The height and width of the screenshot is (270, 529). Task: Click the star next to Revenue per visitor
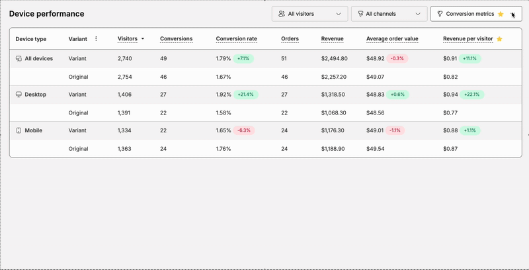click(499, 39)
